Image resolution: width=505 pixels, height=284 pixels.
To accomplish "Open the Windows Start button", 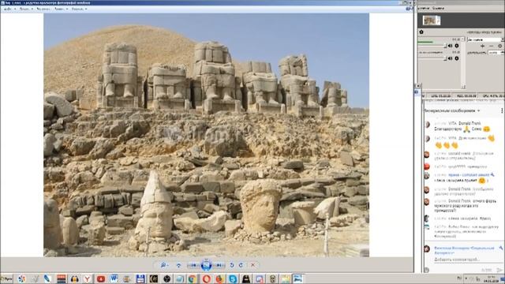I will pyautogui.click(x=6, y=278).
